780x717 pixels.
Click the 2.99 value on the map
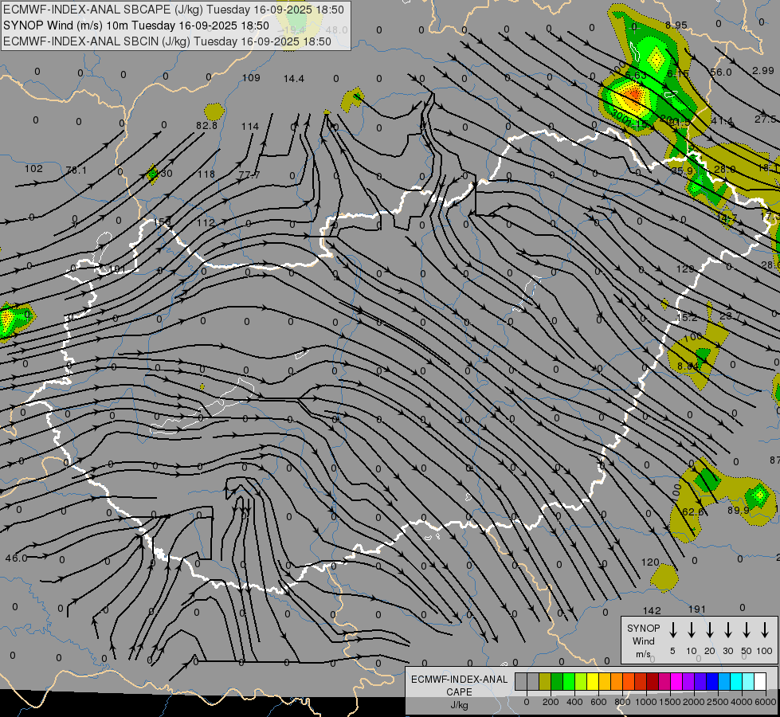click(x=763, y=71)
